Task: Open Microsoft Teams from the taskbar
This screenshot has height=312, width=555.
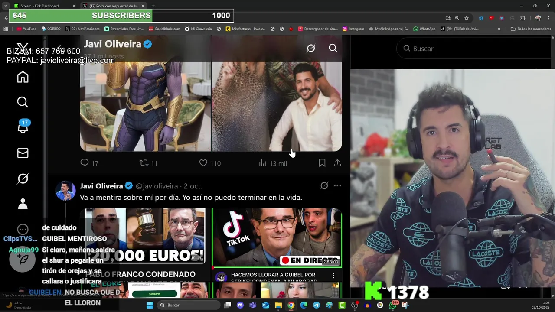Action: [253, 305]
